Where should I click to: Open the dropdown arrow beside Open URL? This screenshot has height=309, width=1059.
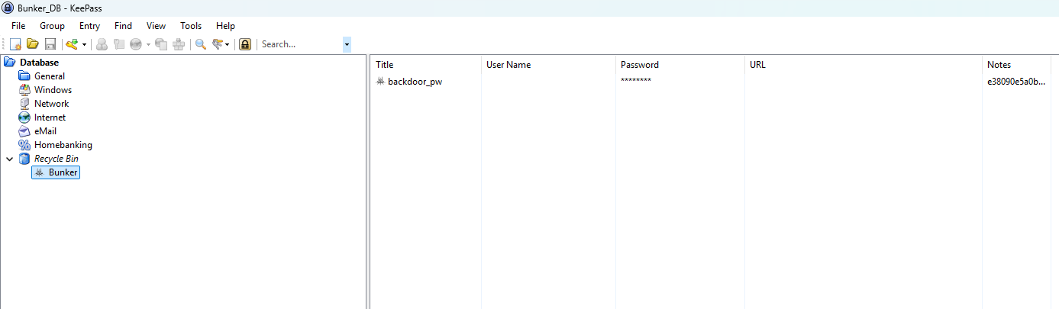tap(148, 44)
